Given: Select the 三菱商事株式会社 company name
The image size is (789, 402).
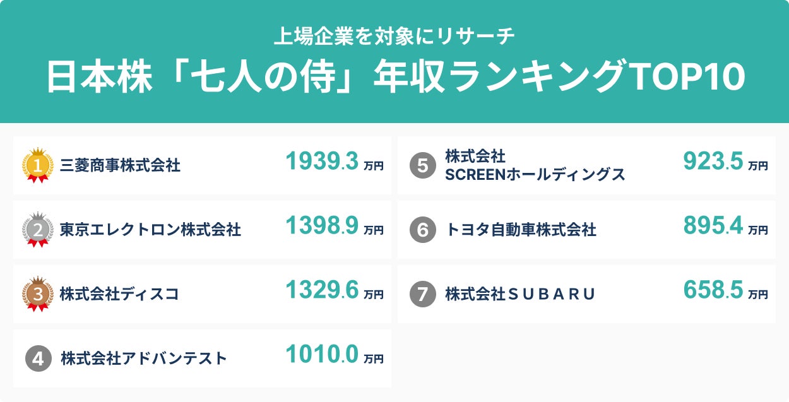Looking at the screenshot, I should 120,166.
